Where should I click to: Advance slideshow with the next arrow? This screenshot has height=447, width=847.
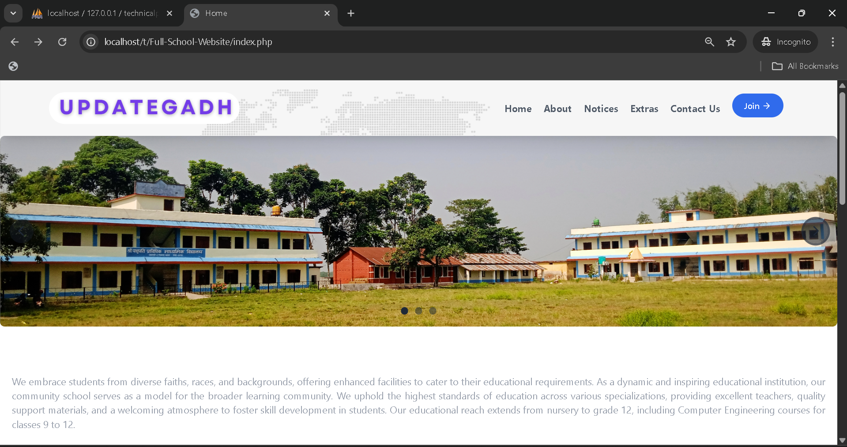pos(816,231)
